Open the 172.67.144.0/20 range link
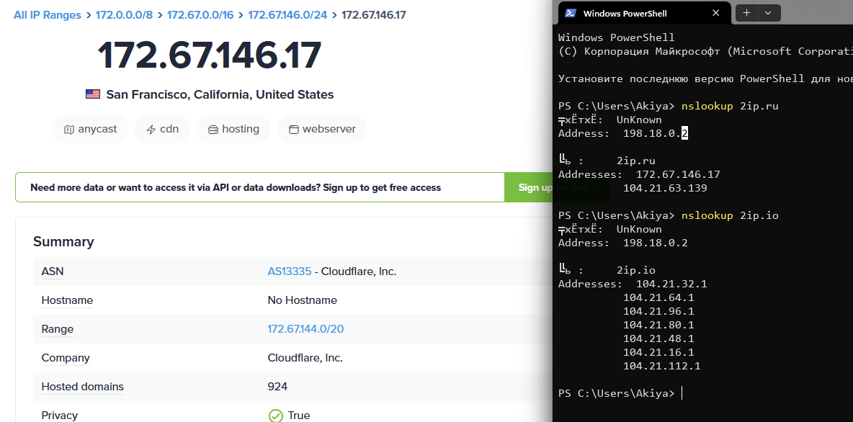This screenshot has height=422, width=853. (x=305, y=329)
